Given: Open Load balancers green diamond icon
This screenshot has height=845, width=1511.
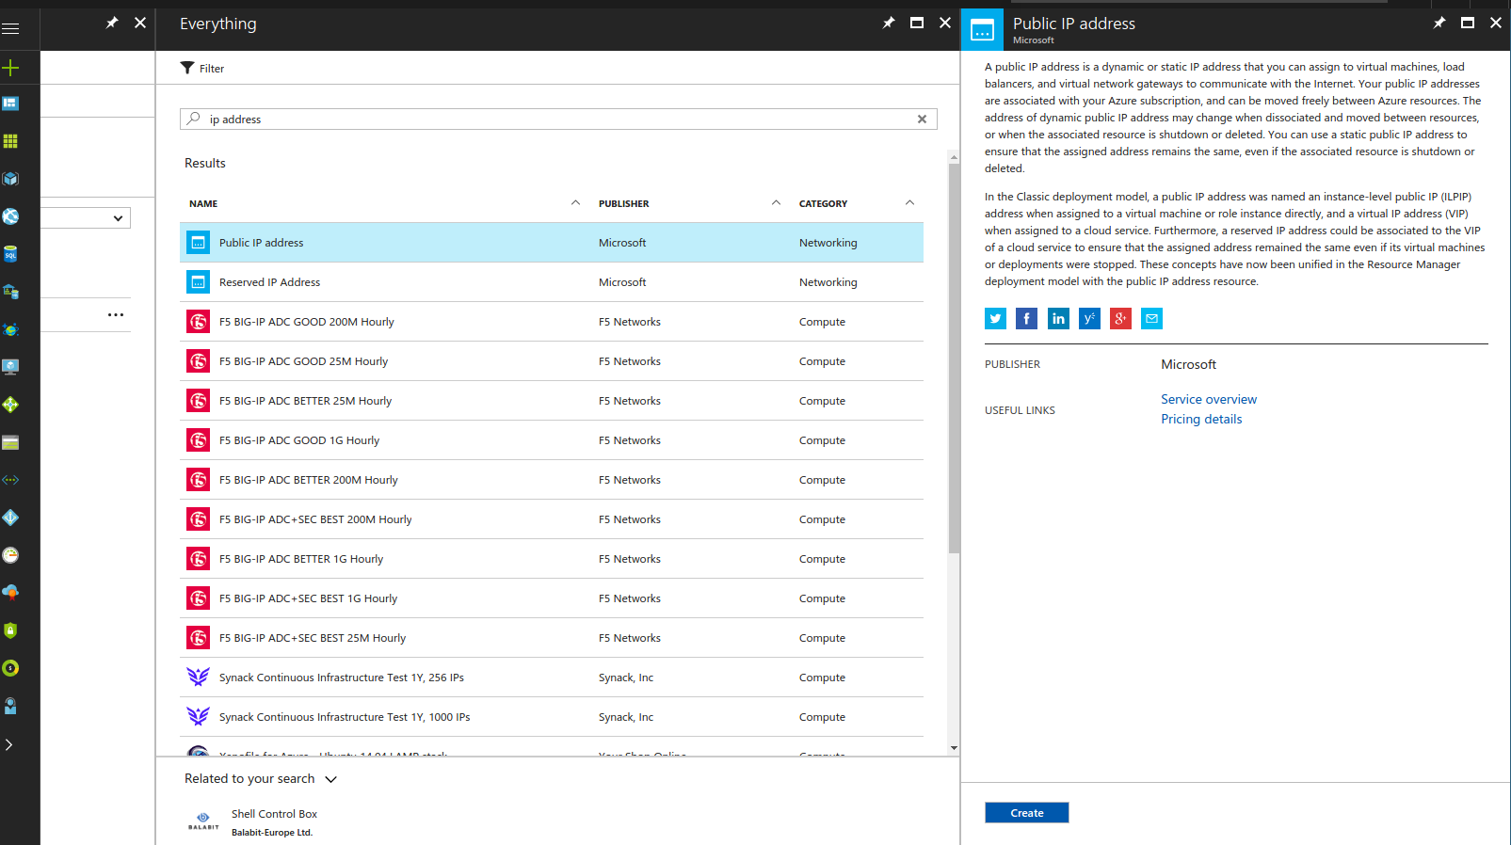Looking at the screenshot, I should 10,405.
